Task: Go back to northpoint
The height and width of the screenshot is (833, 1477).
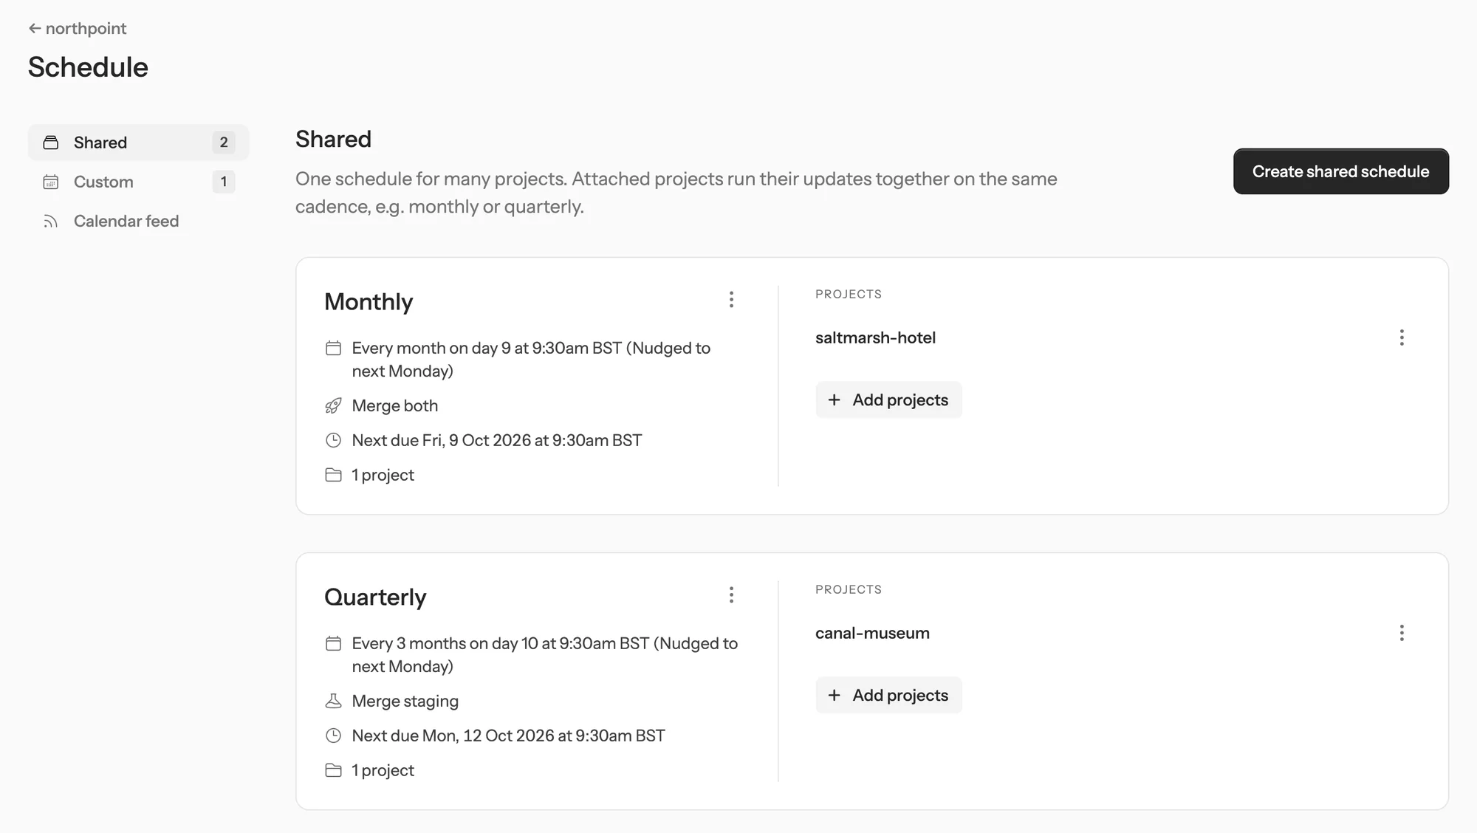Action: 78,28
